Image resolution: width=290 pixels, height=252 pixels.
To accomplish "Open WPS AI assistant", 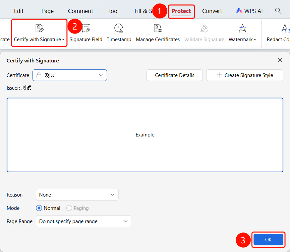I will pos(249,11).
